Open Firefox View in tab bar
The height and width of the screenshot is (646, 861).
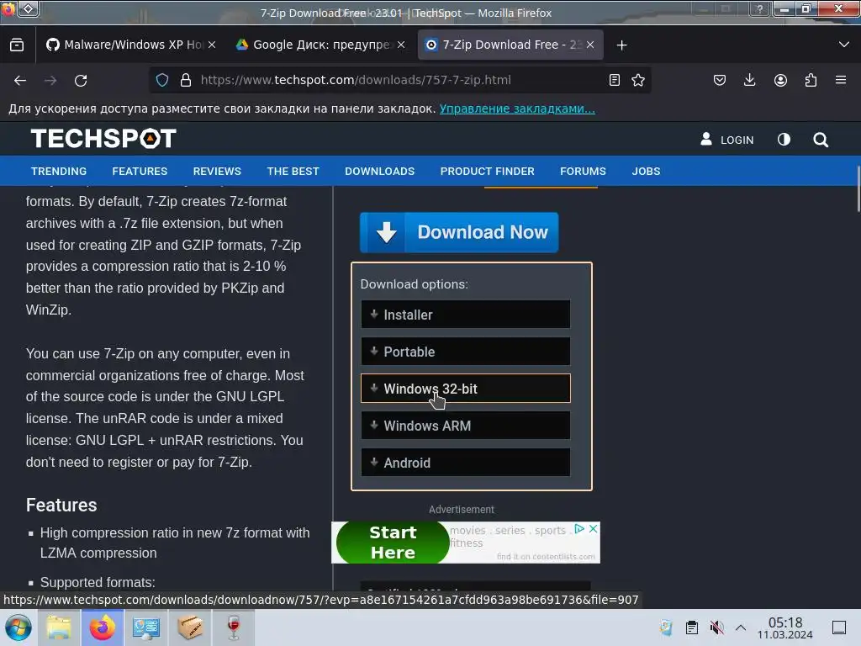coord(17,45)
